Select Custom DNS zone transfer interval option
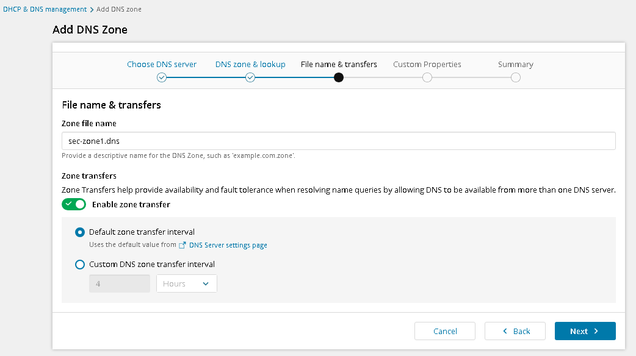 coord(79,265)
